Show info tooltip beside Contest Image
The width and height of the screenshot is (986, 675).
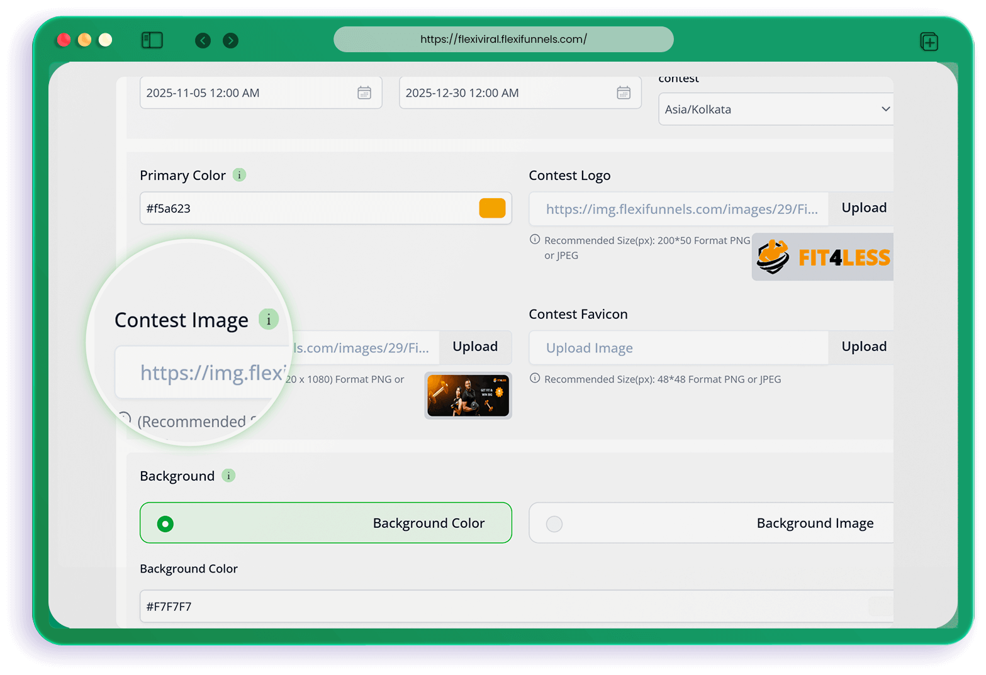click(269, 320)
